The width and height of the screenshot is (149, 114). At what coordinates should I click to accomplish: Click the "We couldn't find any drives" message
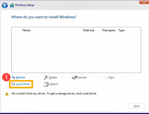(54, 94)
